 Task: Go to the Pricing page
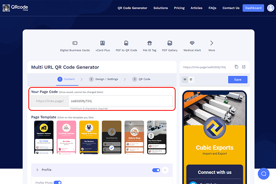click(179, 8)
